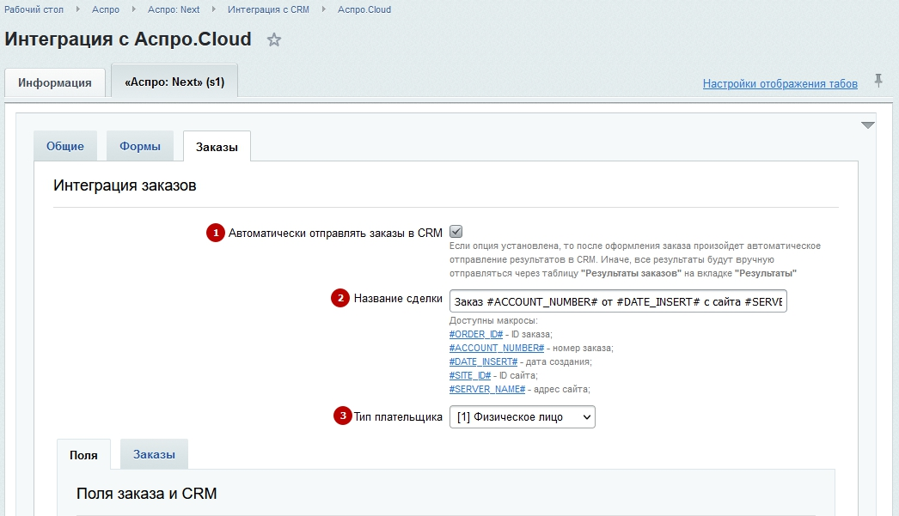The width and height of the screenshot is (899, 516).
Task: Open the Аспро: Next breadcrumb
Action: tap(174, 9)
